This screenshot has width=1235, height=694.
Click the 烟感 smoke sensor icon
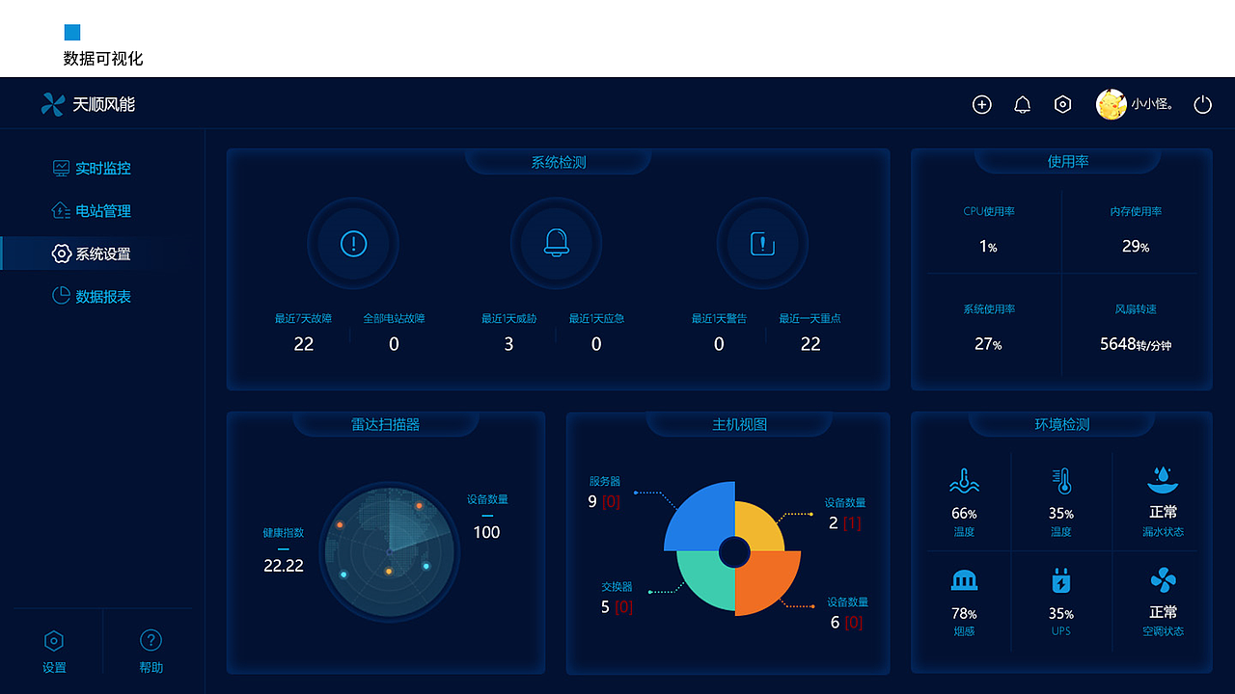[x=964, y=580]
